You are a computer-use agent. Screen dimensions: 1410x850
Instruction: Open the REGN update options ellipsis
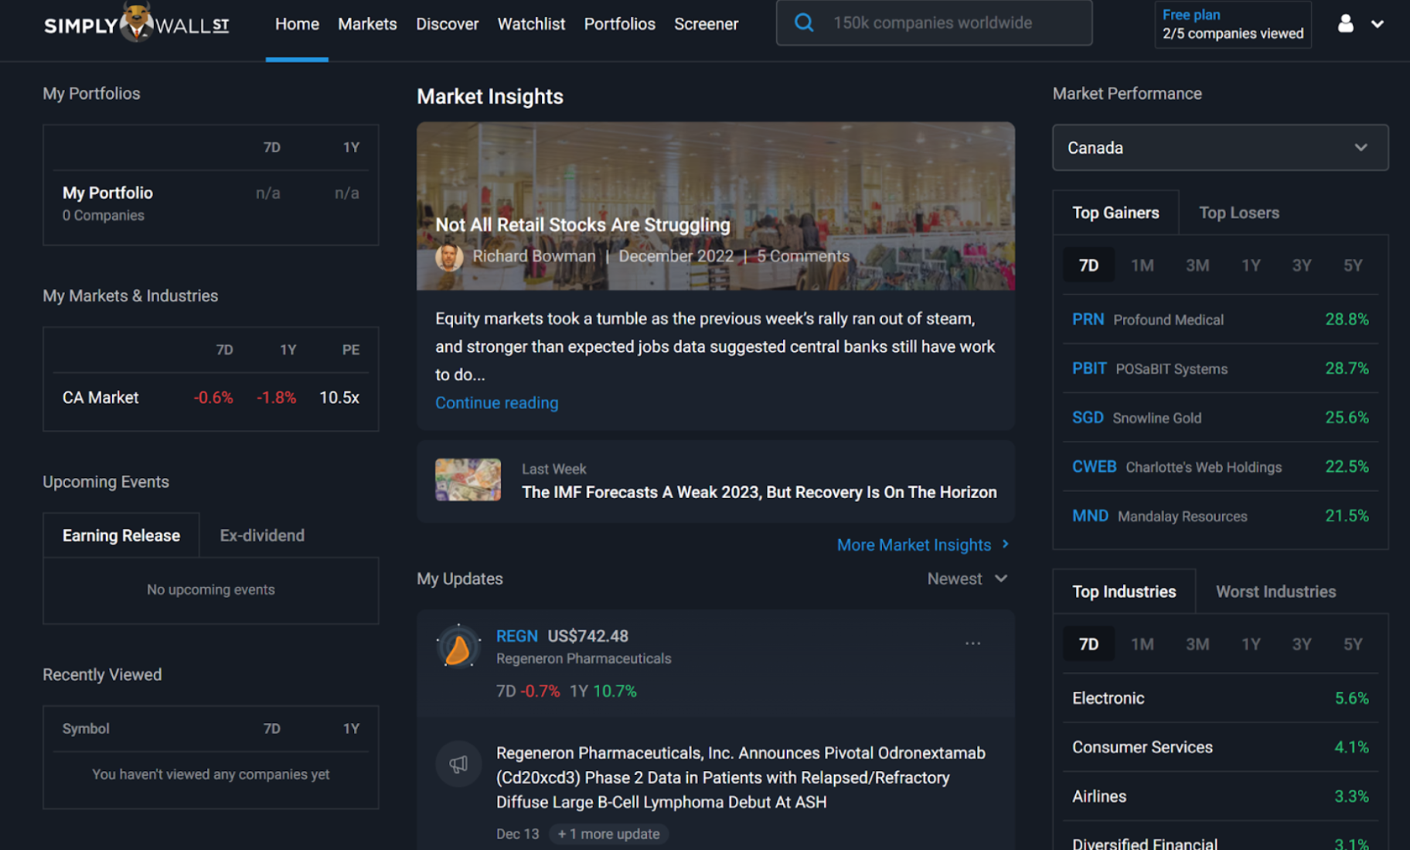972,643
